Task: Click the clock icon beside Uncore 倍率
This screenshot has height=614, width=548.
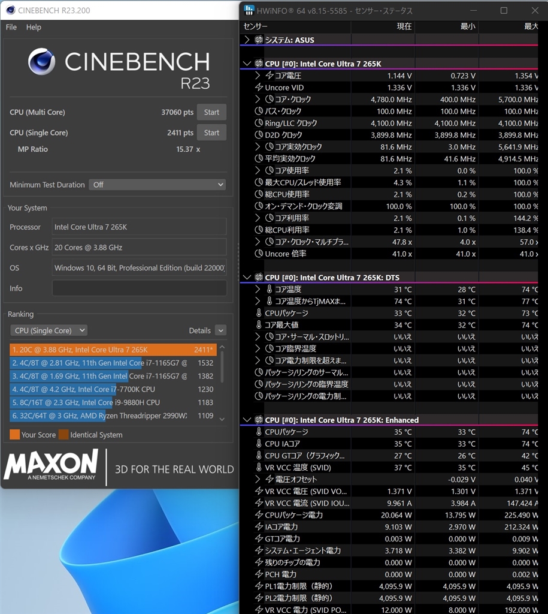Action: [259, 254]
